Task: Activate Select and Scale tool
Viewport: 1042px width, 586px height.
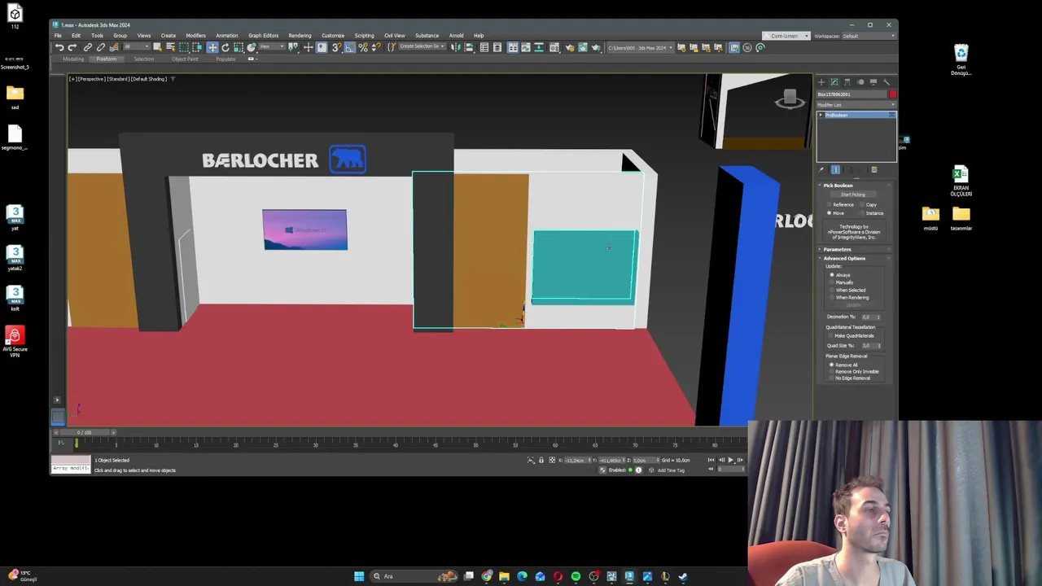Action: tap(239, 47)
